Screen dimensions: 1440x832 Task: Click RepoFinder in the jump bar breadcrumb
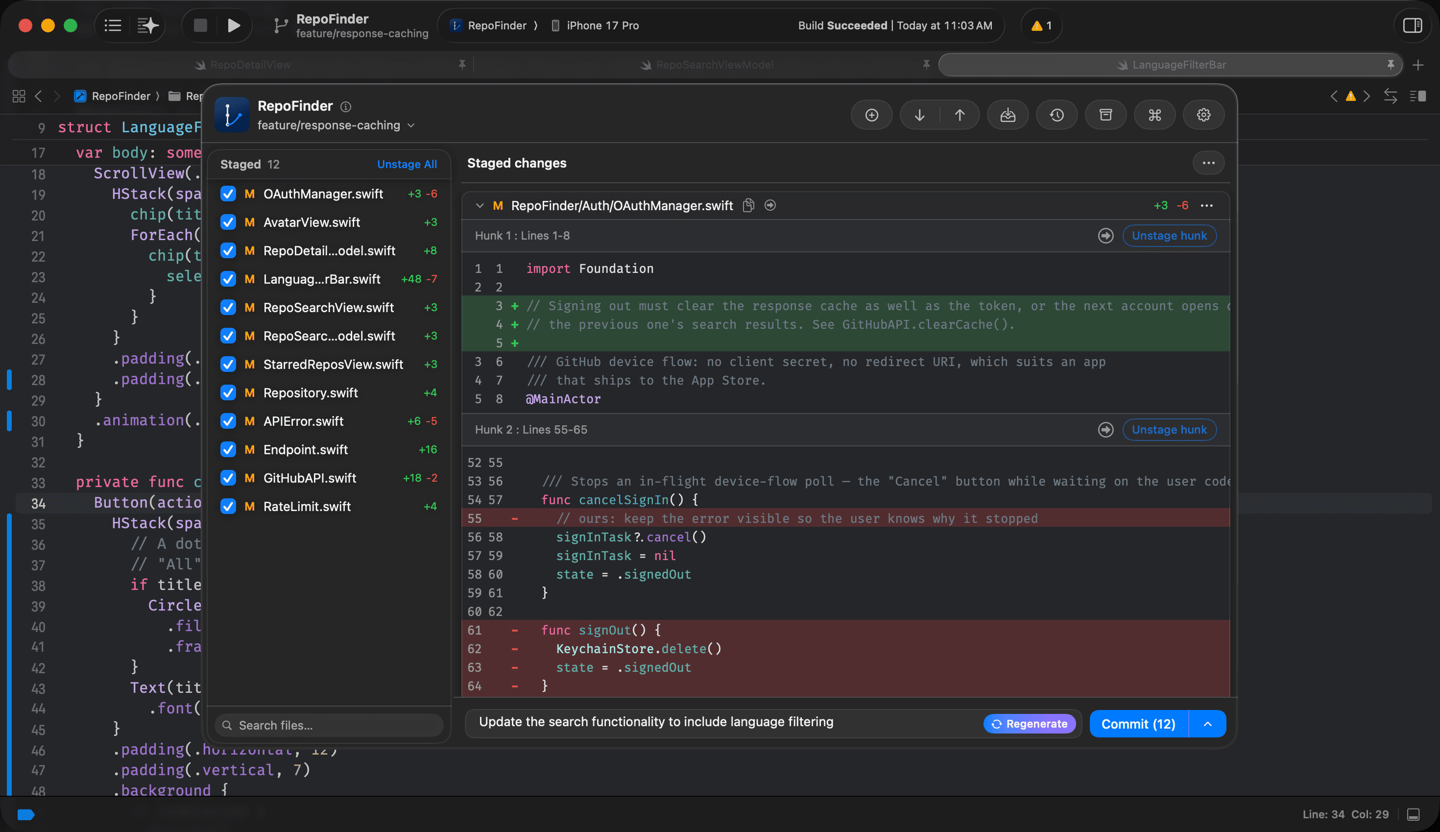point(113,96)
